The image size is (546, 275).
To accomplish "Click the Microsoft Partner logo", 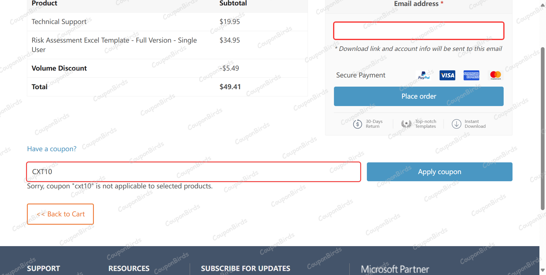I will (x=395, y=269).
